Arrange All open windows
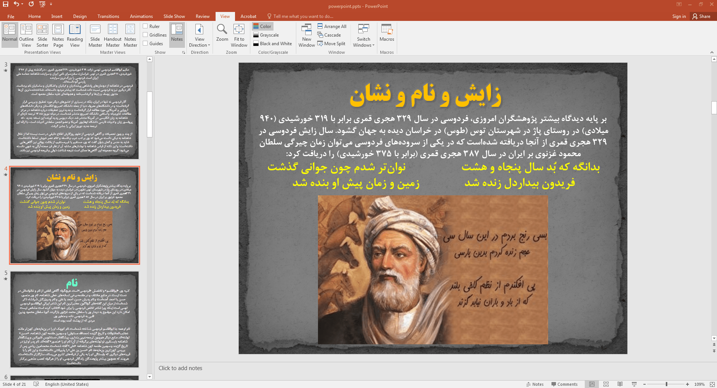 (332, 26)
